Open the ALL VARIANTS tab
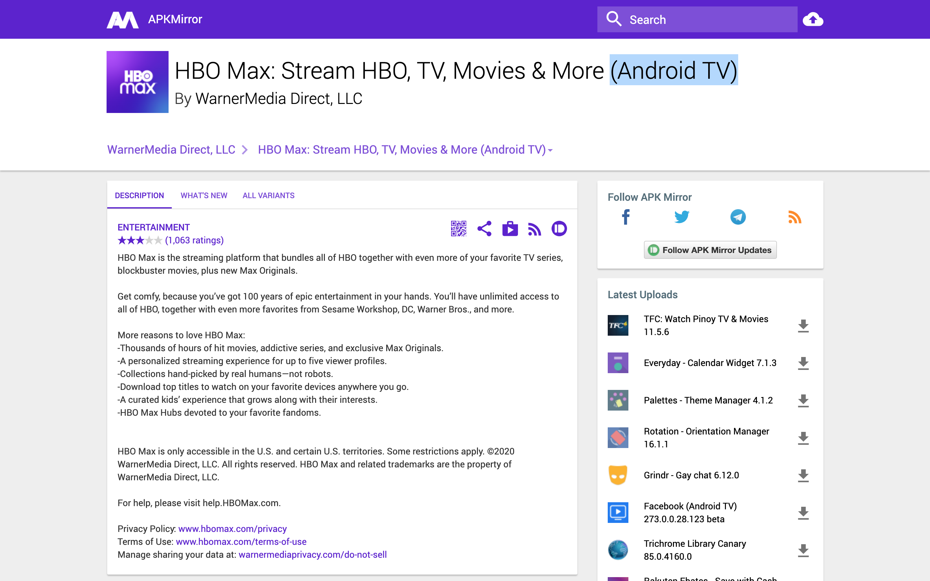930x581 pixels. point(268,195)
